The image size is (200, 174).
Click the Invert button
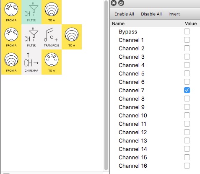click(x=174, y=14)
